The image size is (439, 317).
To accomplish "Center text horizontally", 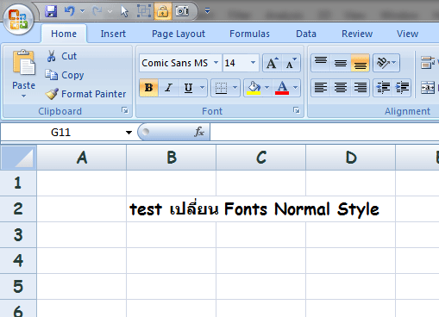I will [x=341, y=88].
